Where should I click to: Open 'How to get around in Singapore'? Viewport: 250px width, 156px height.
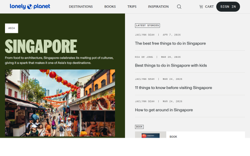point(164,110)
